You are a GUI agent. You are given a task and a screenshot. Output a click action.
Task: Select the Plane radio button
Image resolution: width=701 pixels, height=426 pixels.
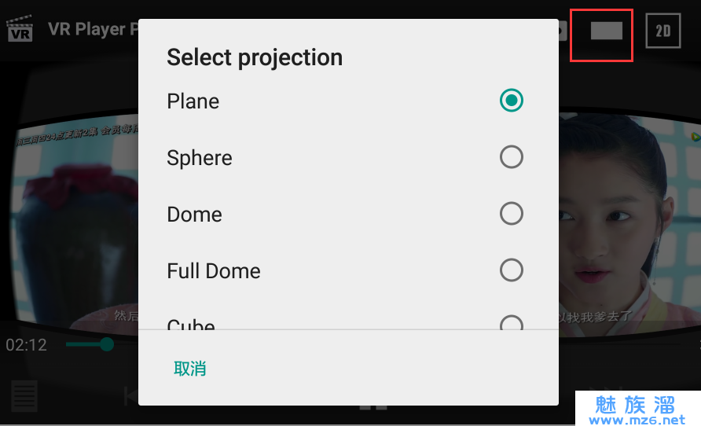click(512, 100)
